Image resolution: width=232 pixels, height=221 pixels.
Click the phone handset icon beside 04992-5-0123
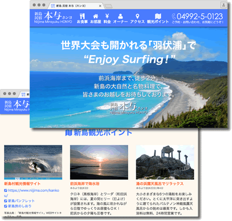(x=174, y=16)
